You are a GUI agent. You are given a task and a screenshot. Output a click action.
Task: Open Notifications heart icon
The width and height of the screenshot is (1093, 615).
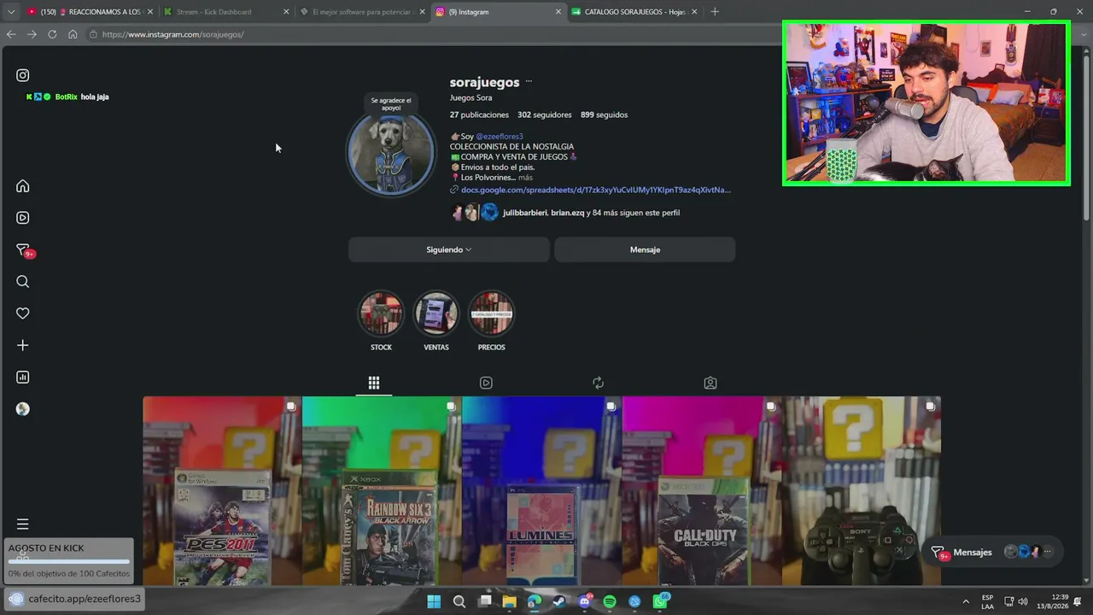coord(23,313)
